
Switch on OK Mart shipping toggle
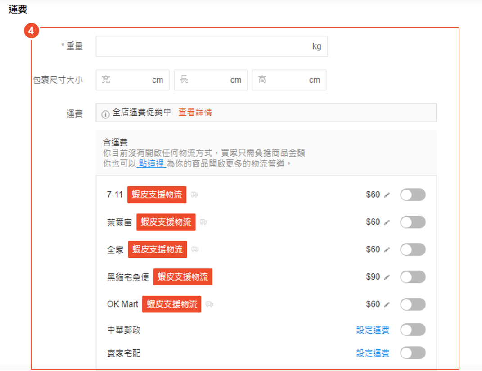(413, 304)
